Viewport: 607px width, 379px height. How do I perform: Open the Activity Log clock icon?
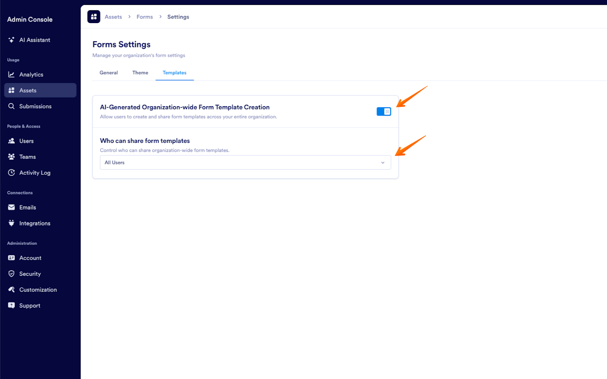pos(11,172)
